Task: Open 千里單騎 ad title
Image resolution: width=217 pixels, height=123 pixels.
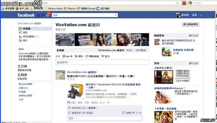Action: click(x=165, y=109)
